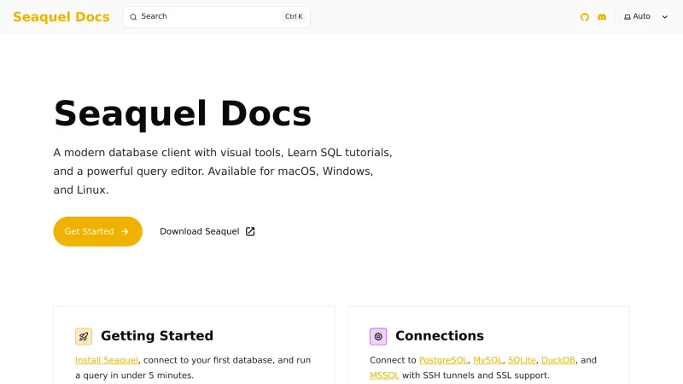Follow the Download Seaquel link

point(200,231)
